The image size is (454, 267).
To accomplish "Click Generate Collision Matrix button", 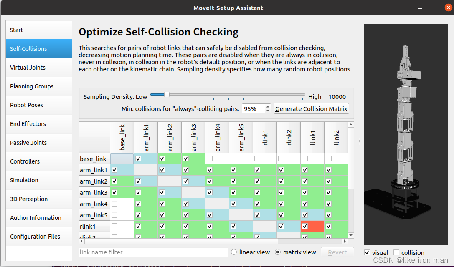I will pos(311,109).
